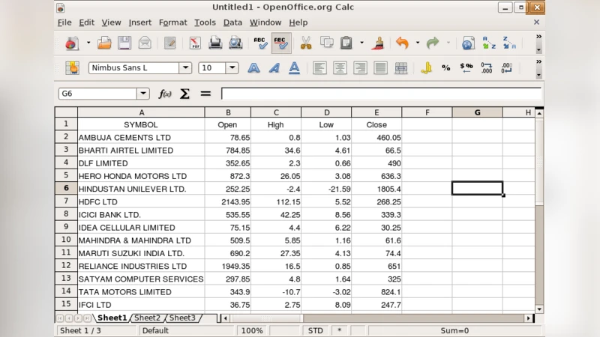Click the Save floppy disk icon

124,43
